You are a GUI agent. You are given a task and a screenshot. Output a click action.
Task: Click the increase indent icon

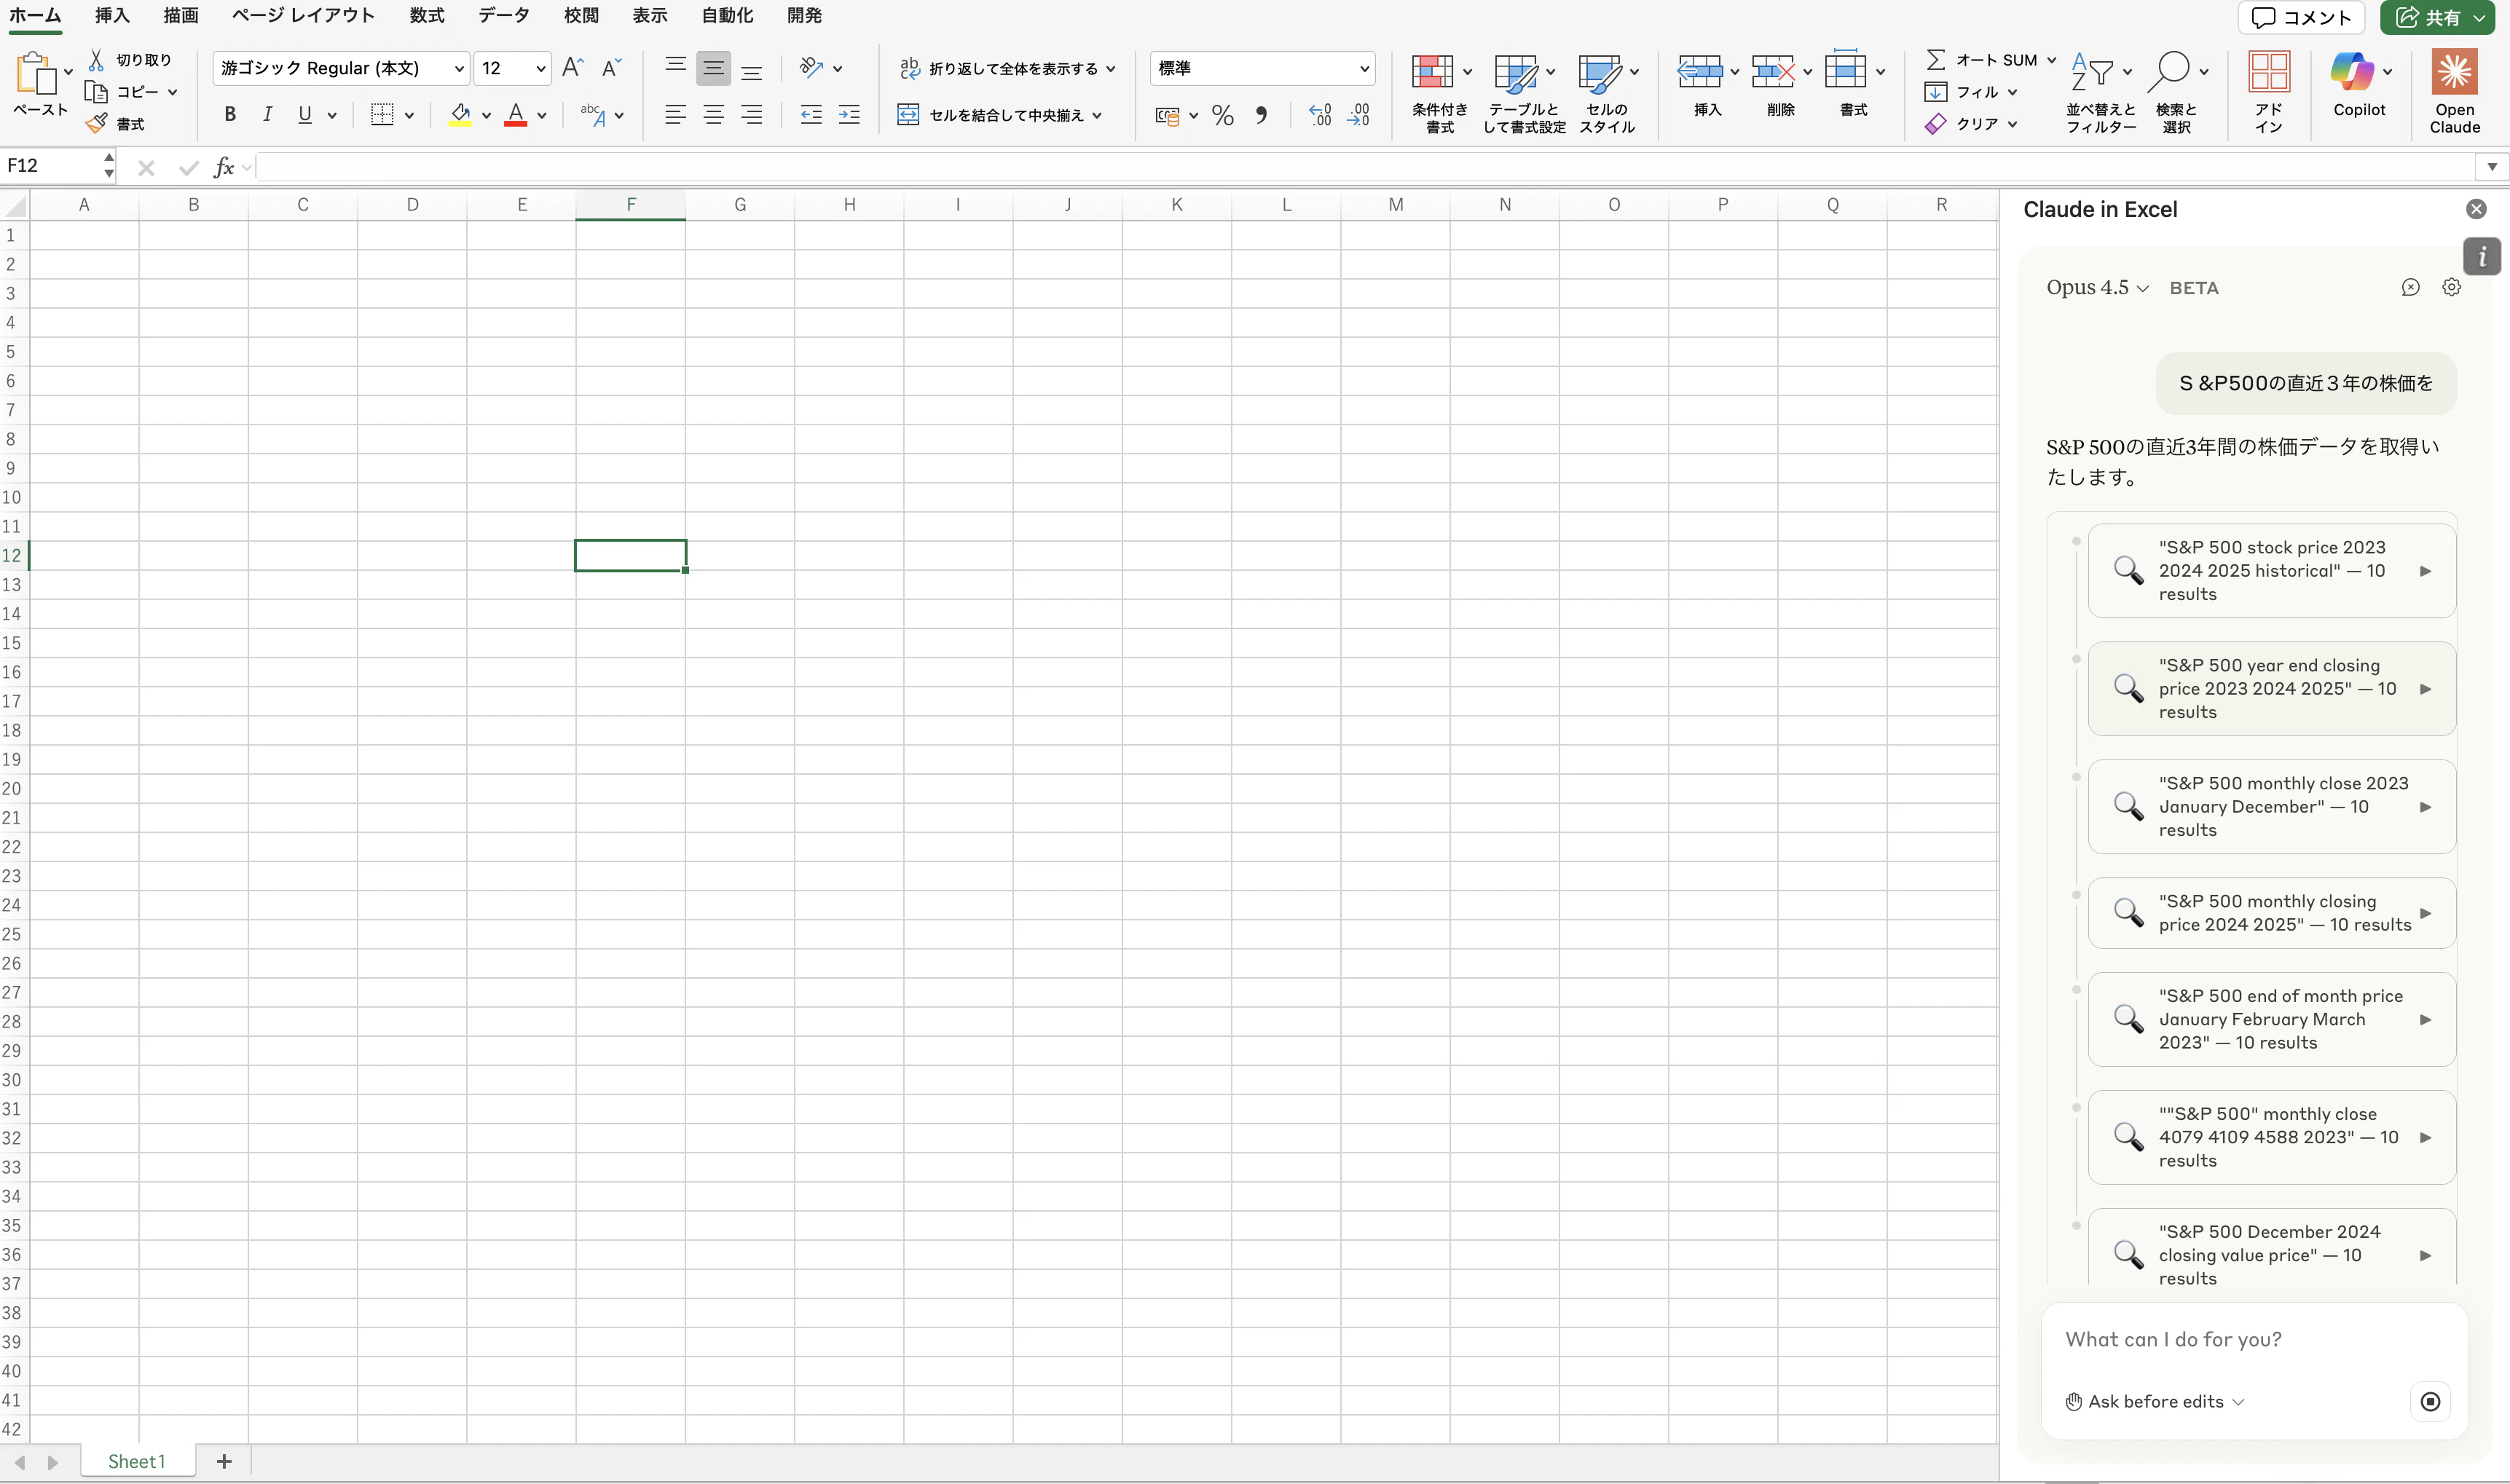(849, 115)
